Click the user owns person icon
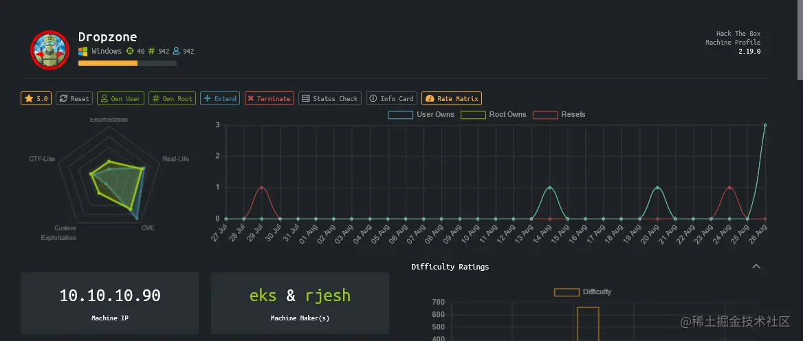Image resolution: width=803 pixels, height=341 pixels. (176, 51)
